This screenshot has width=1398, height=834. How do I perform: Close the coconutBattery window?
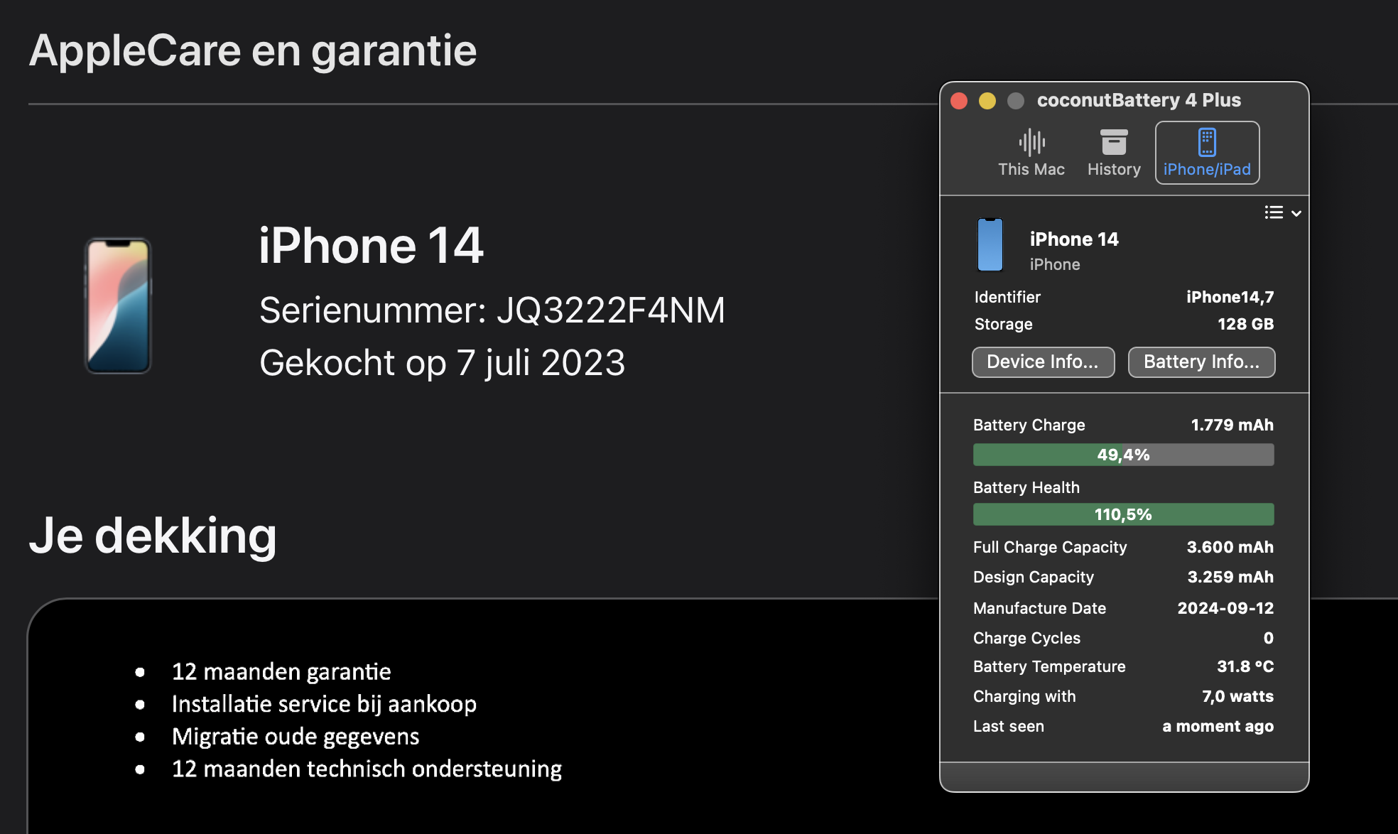(959, 101)
